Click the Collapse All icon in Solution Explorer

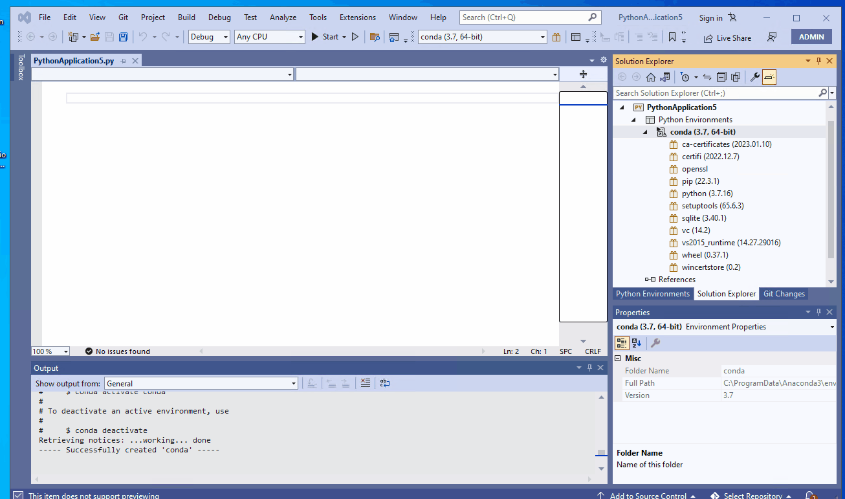pyautogui.click(x=721, y=77)
